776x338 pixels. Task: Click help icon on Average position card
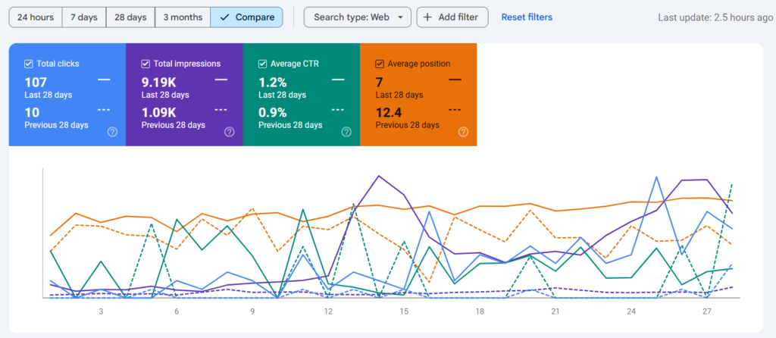point(463,132)
